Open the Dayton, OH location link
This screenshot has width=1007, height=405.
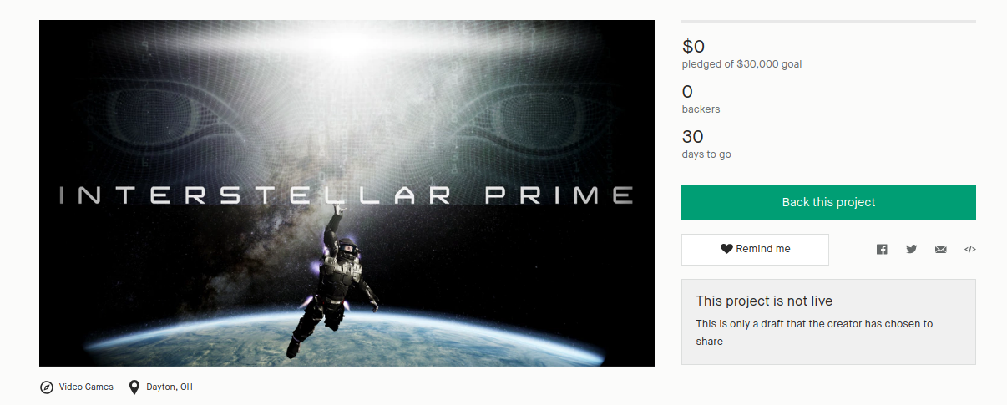click(170, 387)
